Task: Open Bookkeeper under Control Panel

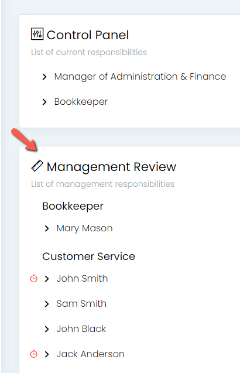Action: (81, 102)
